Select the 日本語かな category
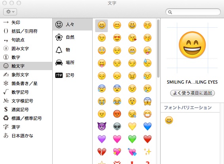The width and height of the screenshot is (224, 164). click(x=26, y=135)
